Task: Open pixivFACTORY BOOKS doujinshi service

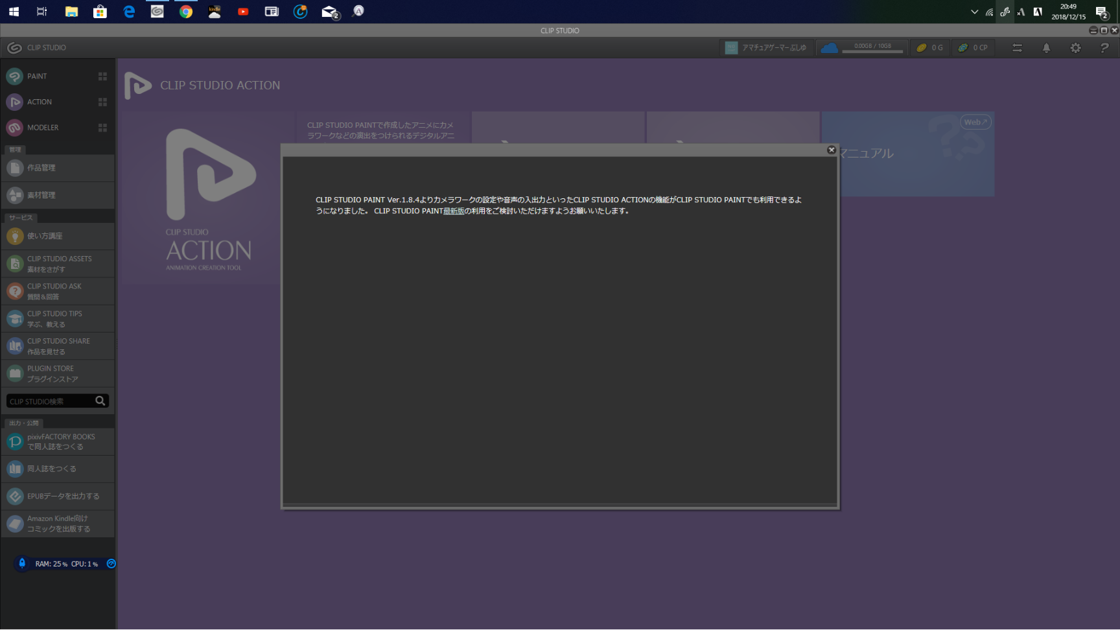Action: [x=58, y=441]
